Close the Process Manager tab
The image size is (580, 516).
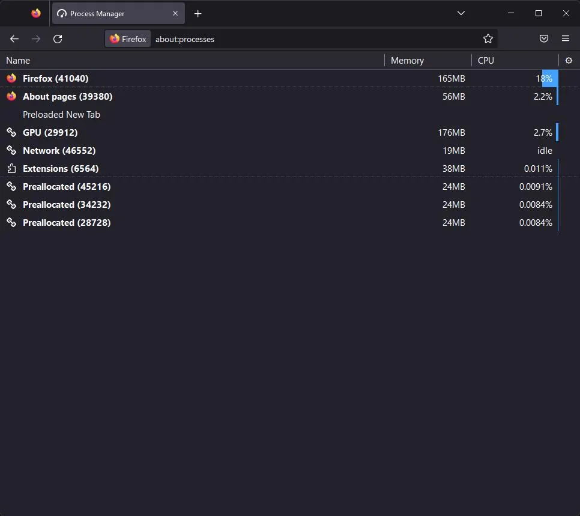pyautogui.click(x=175, y=13)
